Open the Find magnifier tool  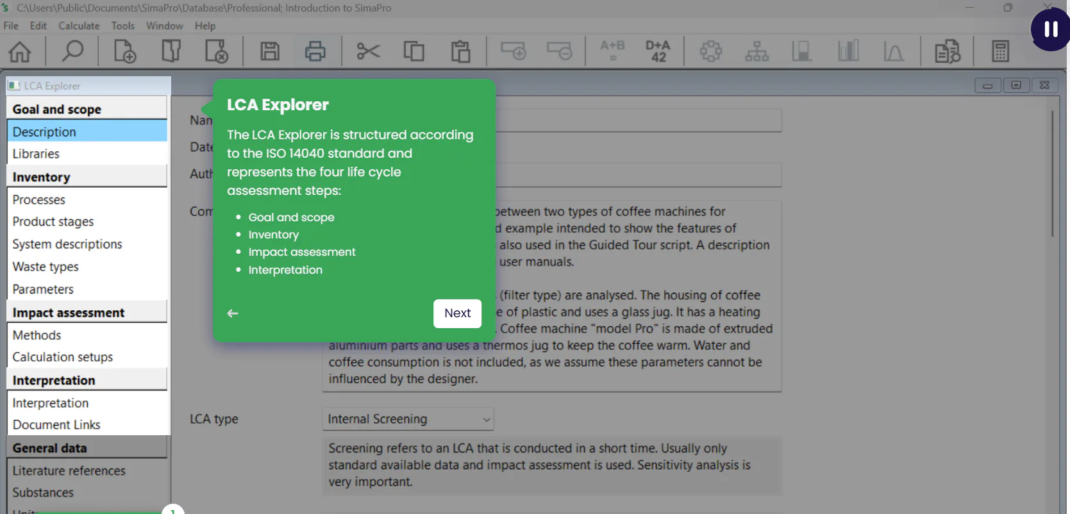tap(72, 51)
